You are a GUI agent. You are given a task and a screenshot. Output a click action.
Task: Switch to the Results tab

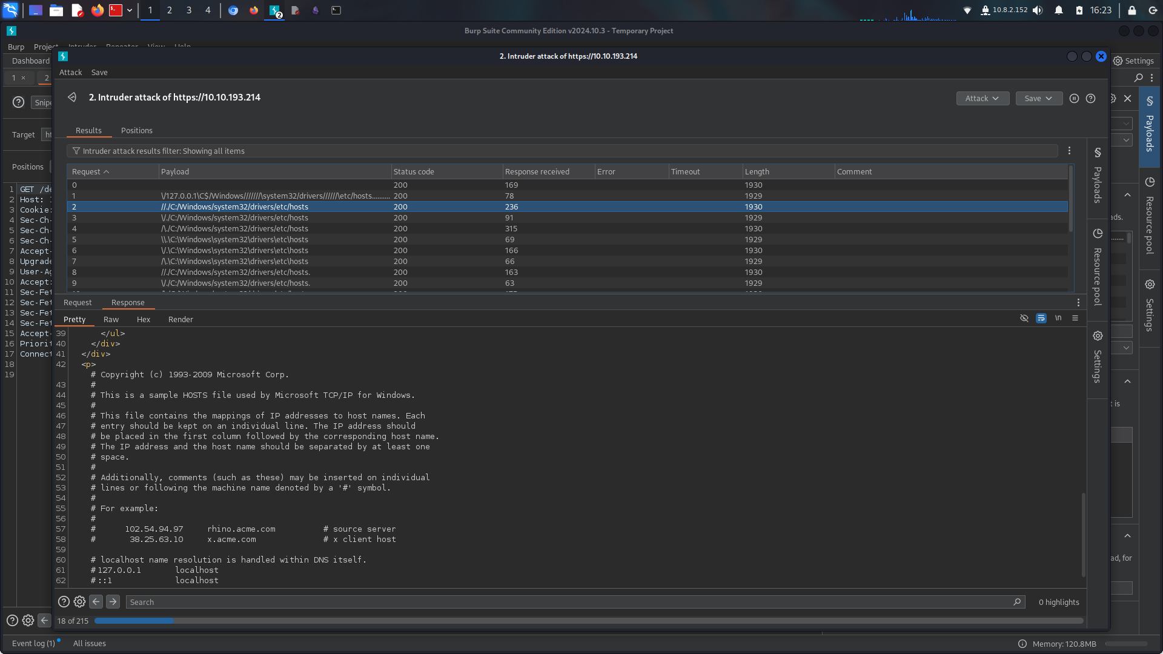pos(88,130)
